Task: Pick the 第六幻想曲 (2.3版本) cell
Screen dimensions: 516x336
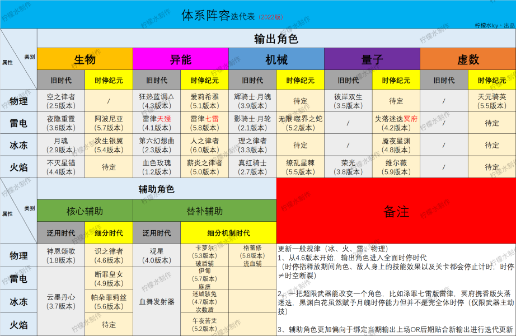Action: tap(157, 145)
